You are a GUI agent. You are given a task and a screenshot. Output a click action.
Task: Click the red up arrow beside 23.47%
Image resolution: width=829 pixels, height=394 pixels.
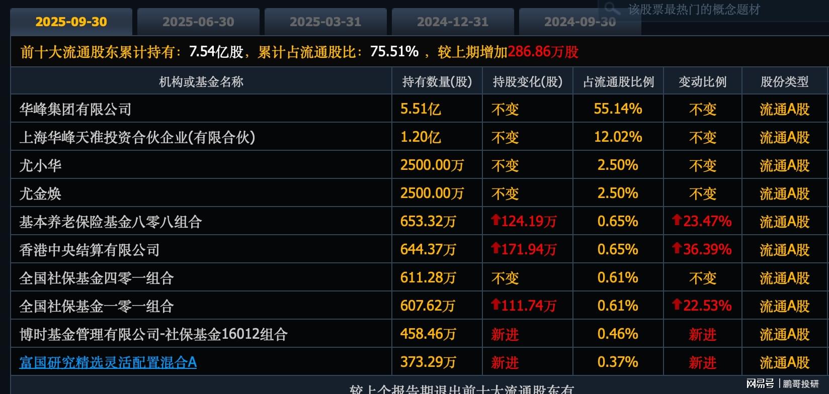[x=677, y=220]
